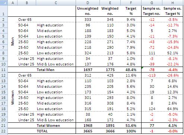Screen dimensions: 184x135
Task: Click cell with value 11.6%
Action: tap(131, 75)
